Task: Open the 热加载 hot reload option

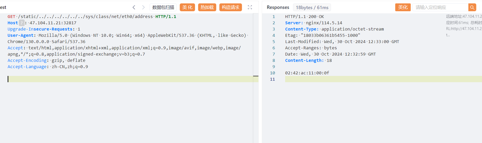Action: (x=207, y=7)
